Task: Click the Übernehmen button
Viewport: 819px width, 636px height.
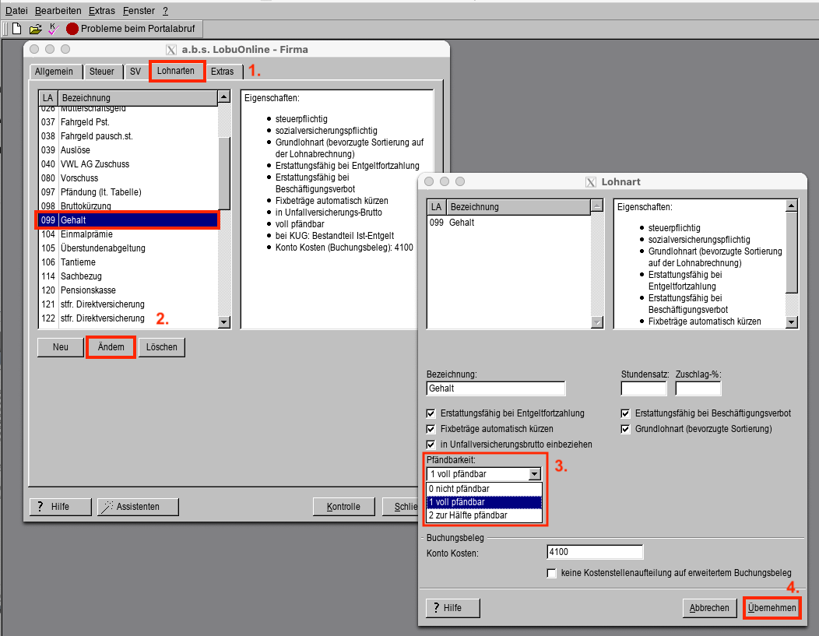Action: coord(772,608)
